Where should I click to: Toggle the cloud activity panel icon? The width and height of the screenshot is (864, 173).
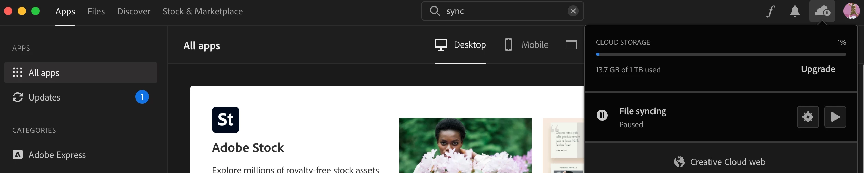pyautogui.click(x=822, y=11)
